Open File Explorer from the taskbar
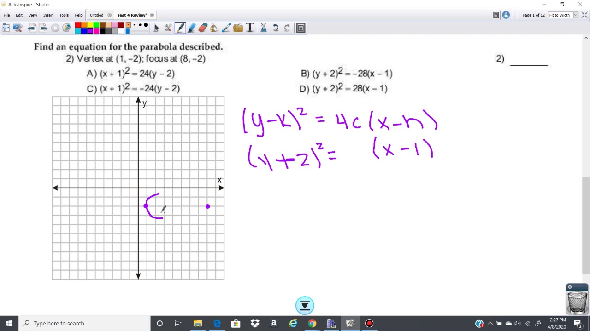590x331 pixels. [x=198, y=323]
